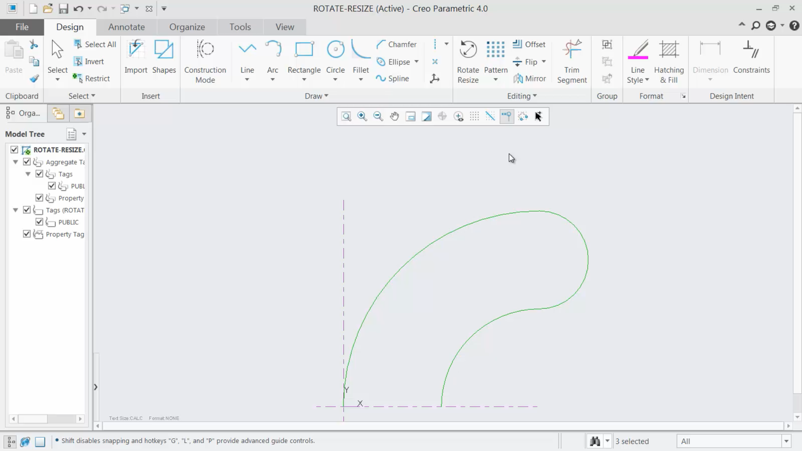The image size is (802, 451).
Task: Select the Hatching & Fill tool
Action: 669,58
